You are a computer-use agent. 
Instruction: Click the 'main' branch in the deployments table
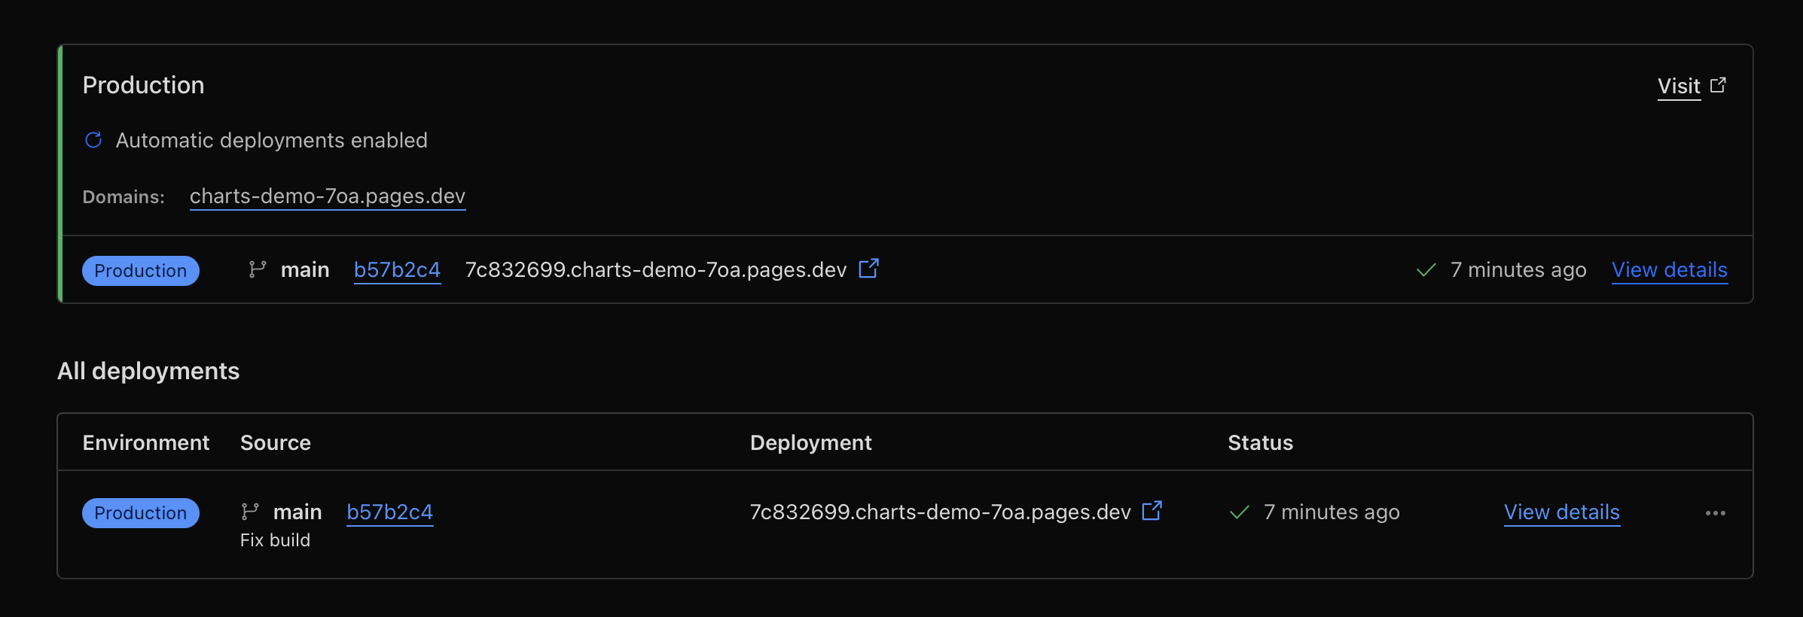297,512
